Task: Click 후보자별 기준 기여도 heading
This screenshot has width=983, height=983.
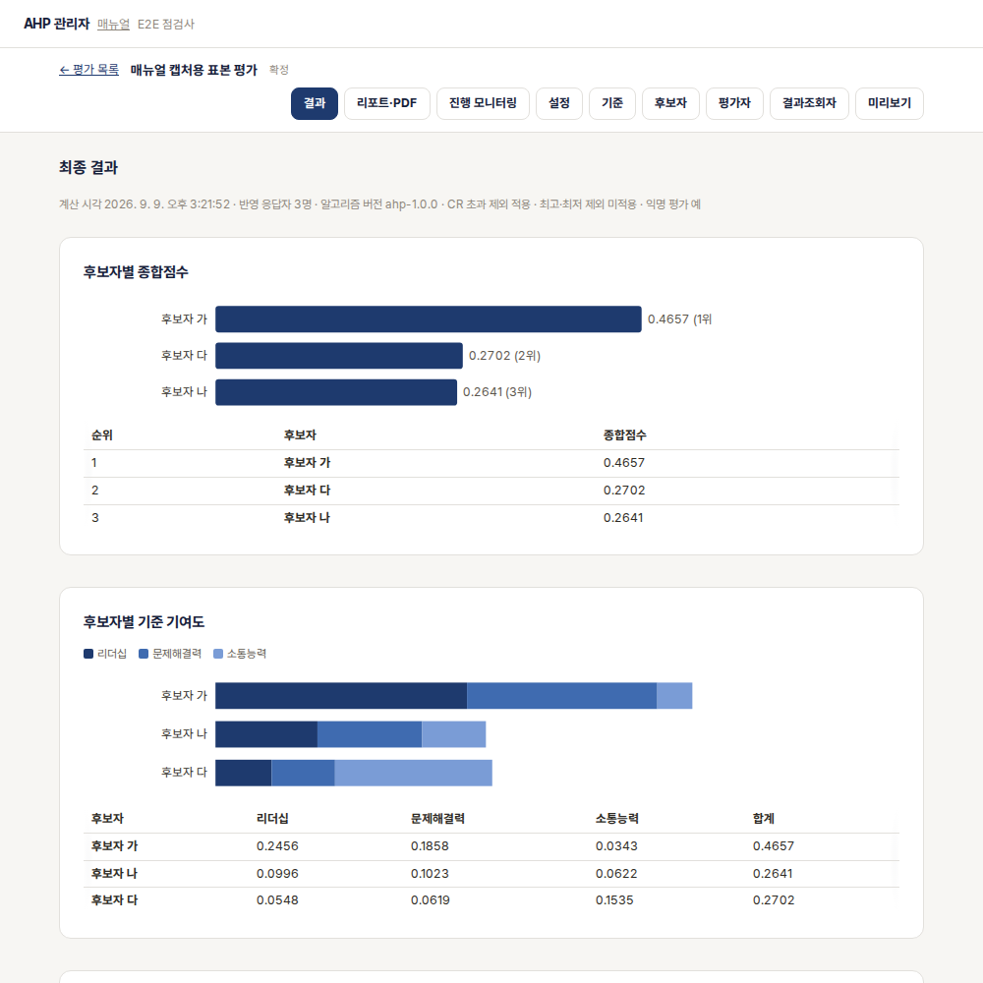Action: pos(145,622)
